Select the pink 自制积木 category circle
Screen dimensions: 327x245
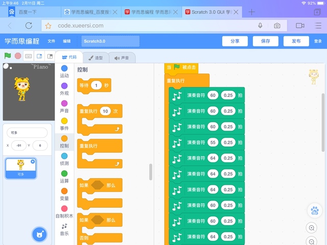tap(64, 208)
